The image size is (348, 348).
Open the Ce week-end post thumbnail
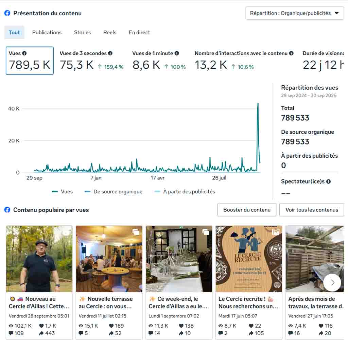pyautogui.click(x=179, y=259)
